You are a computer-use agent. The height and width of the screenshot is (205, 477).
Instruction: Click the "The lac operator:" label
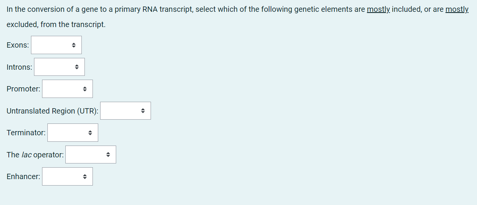point(35,155)
